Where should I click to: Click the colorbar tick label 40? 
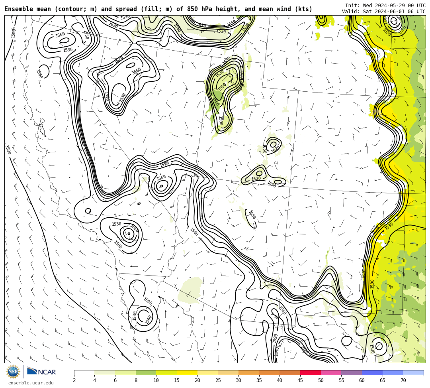tap(280, 380)
